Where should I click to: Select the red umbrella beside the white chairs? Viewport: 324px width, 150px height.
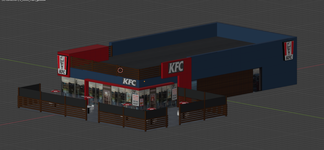click(x=89, y=97)
